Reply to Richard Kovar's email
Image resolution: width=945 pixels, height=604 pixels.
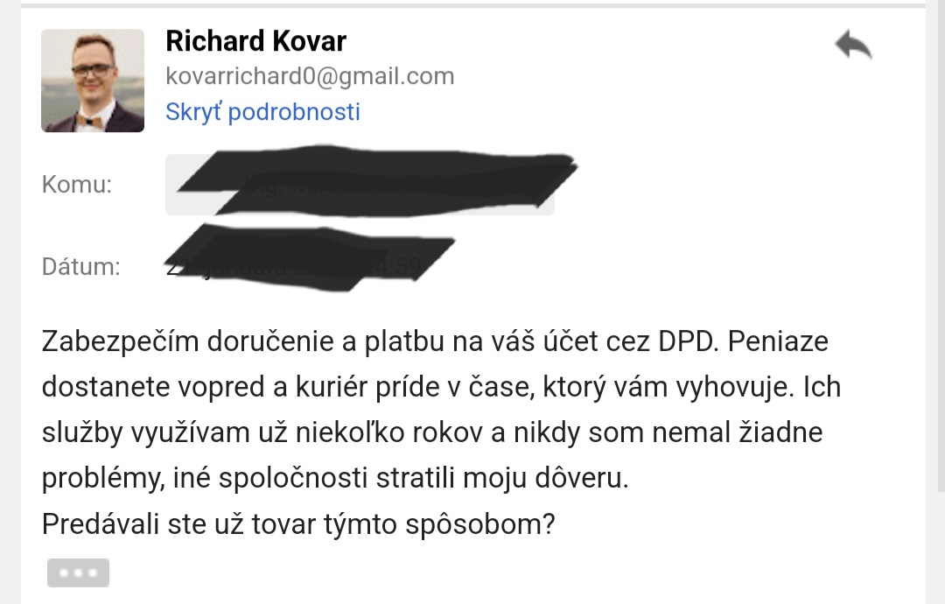click(x=853, y=45)
